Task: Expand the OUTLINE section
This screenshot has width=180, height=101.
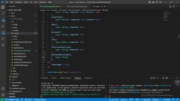Action: point(22,94)
